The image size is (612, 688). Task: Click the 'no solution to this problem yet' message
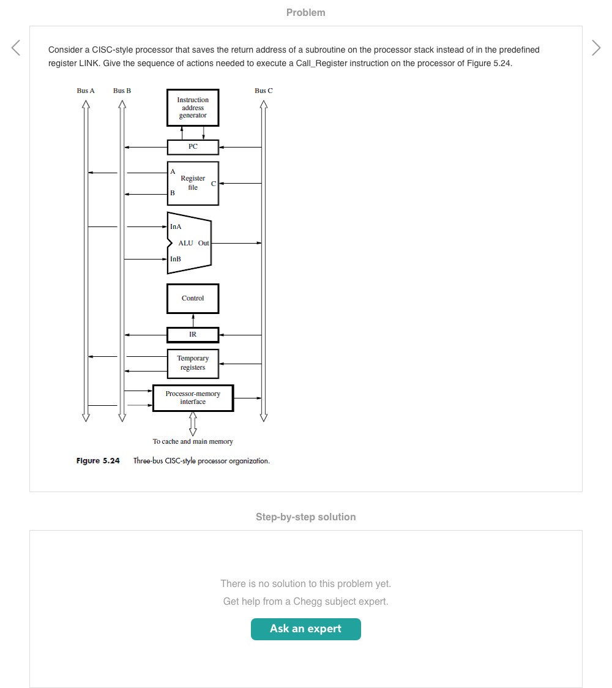coord(305,583)
